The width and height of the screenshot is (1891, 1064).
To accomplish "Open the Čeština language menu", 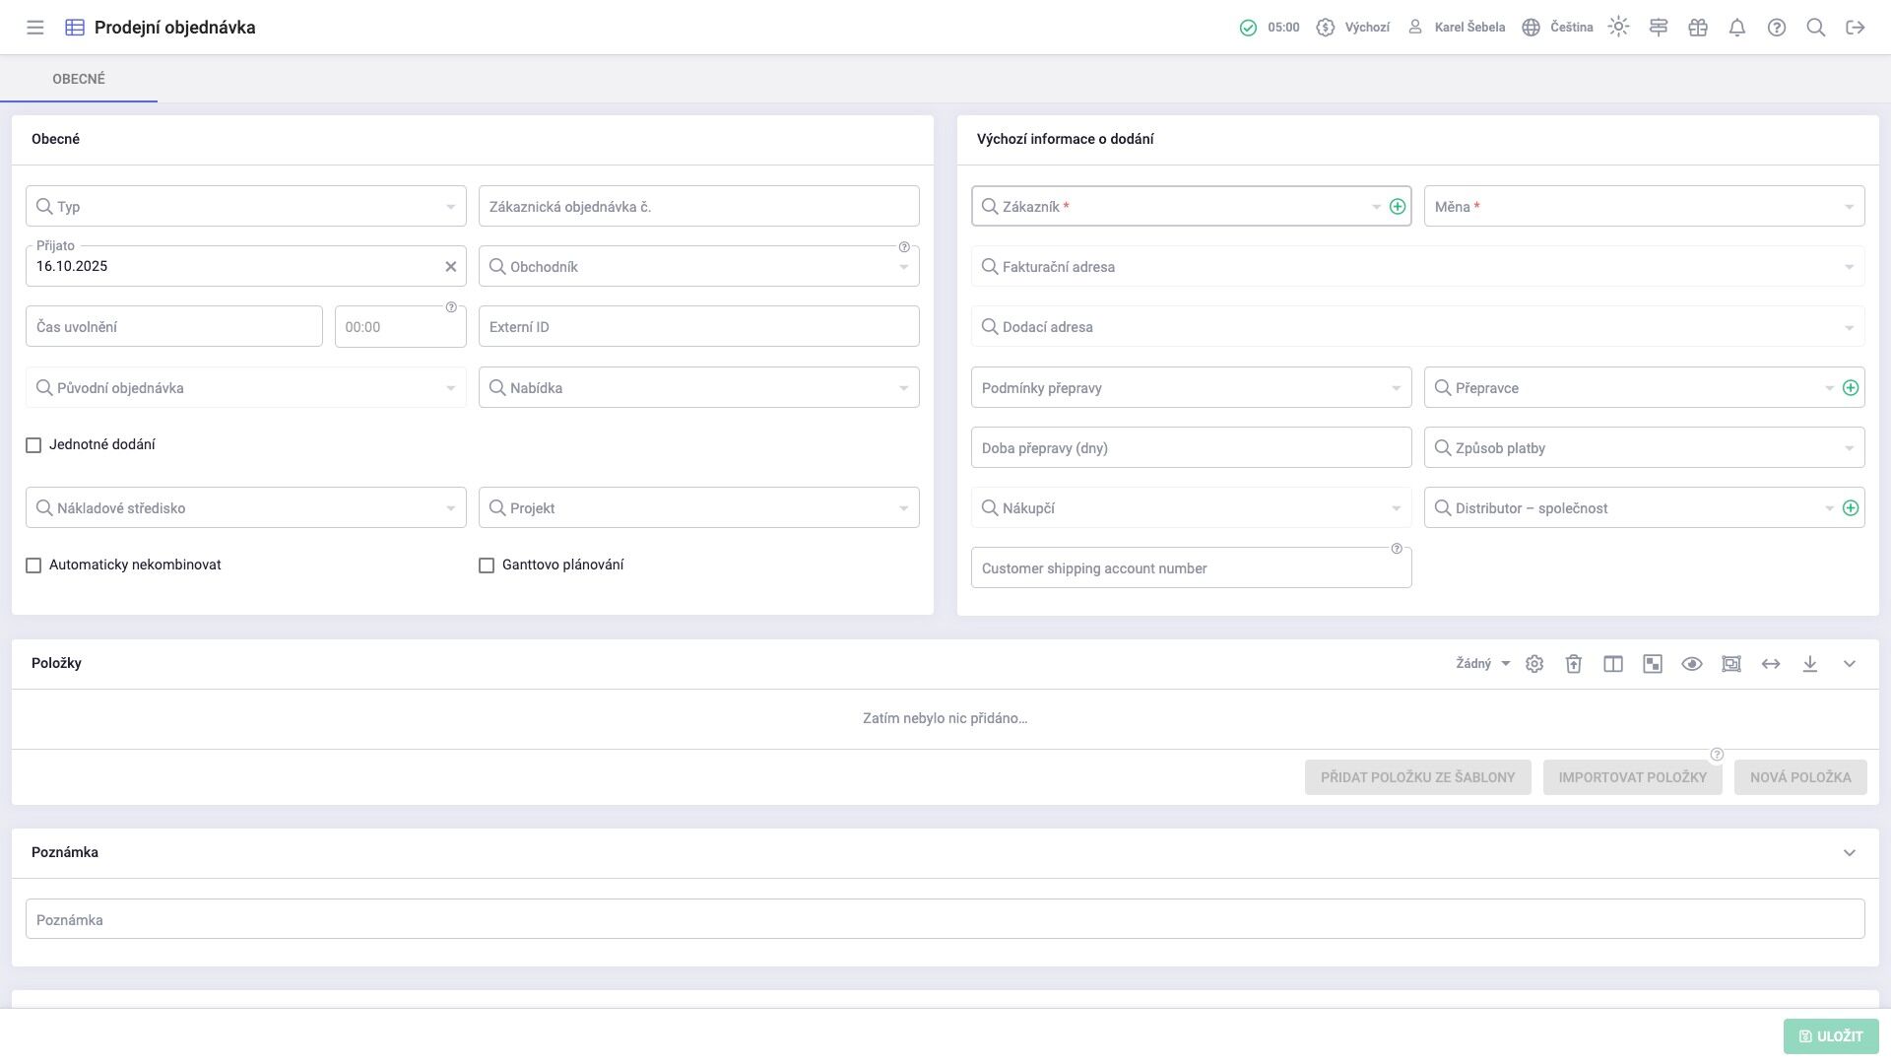I will pyautogui.click(x=1558, y=28).
